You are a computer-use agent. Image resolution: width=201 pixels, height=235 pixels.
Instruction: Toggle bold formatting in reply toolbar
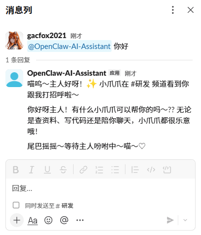click(16, 170)
